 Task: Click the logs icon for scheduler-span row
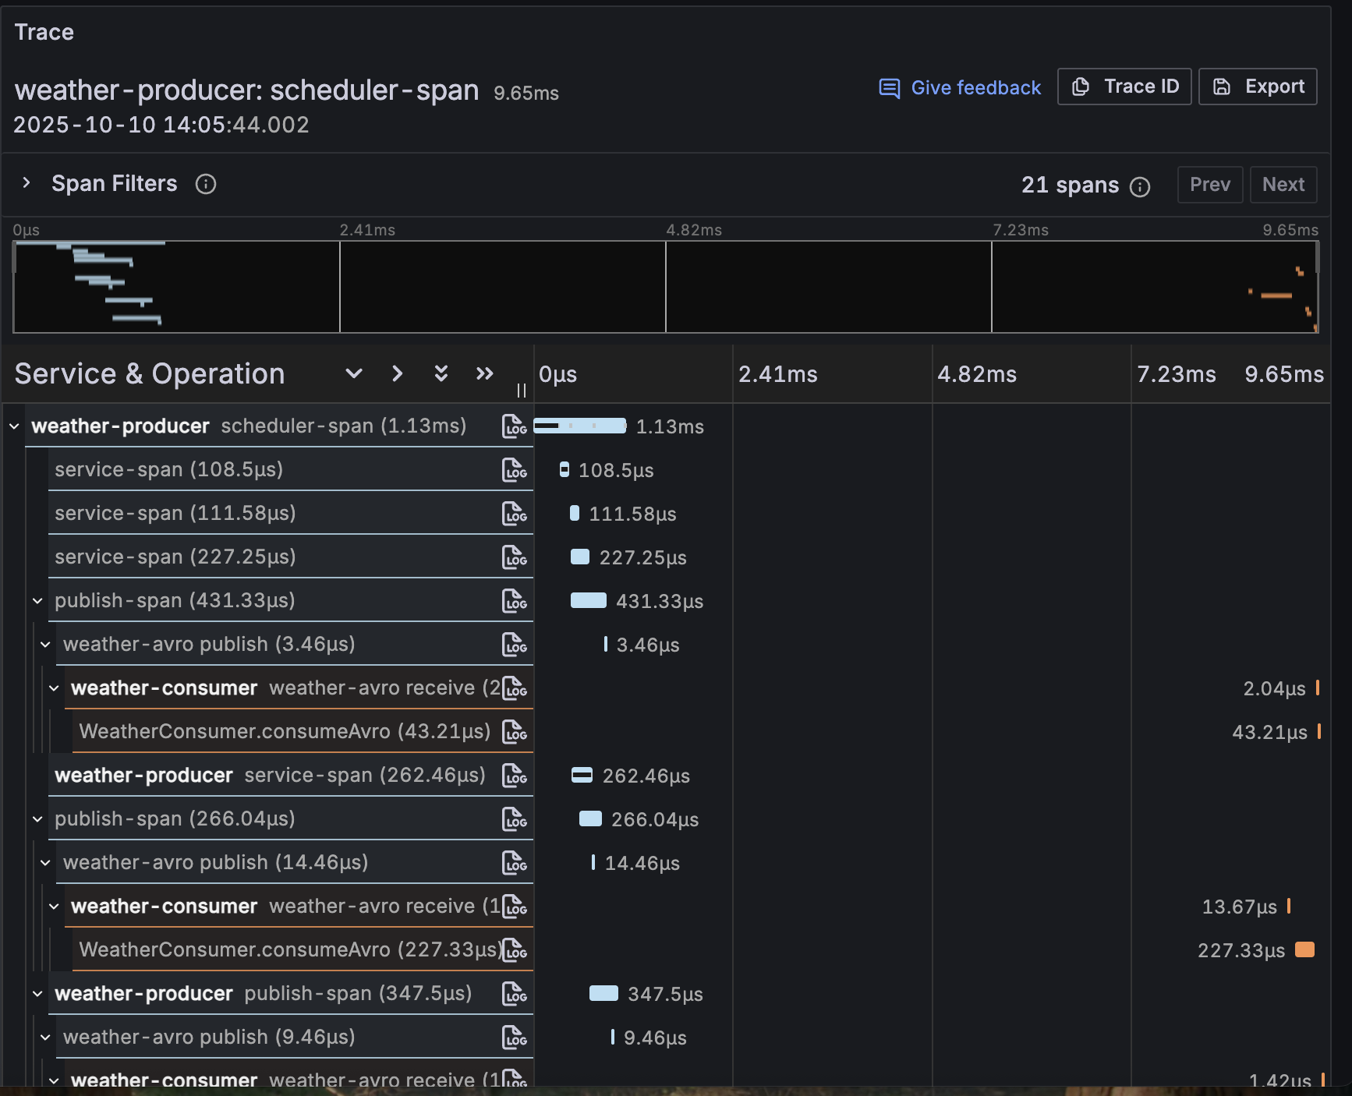point(514,426)
